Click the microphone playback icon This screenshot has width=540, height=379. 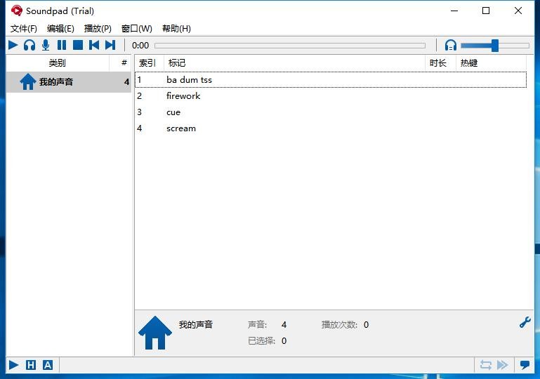(46, 45)
